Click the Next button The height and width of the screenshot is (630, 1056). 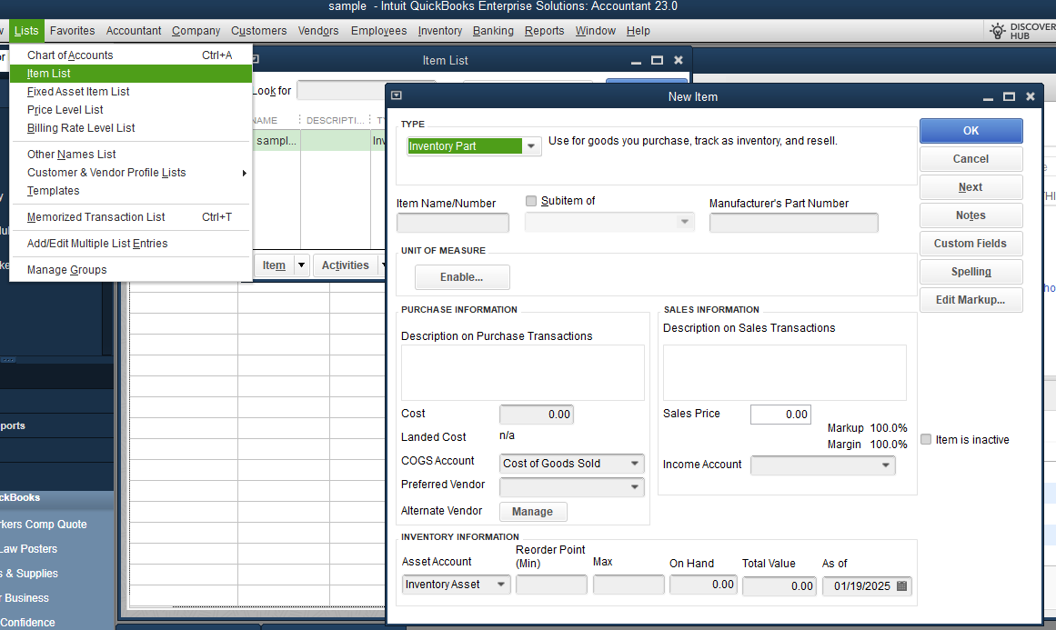tap(971, 187)
